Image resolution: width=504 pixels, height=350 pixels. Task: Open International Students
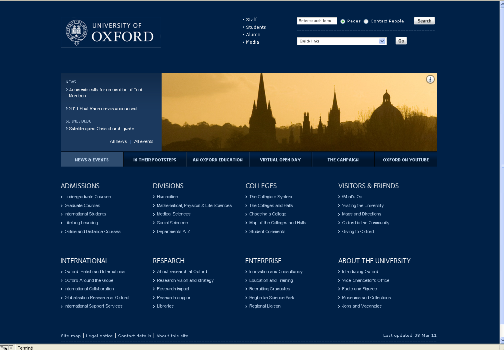point(85,214)
